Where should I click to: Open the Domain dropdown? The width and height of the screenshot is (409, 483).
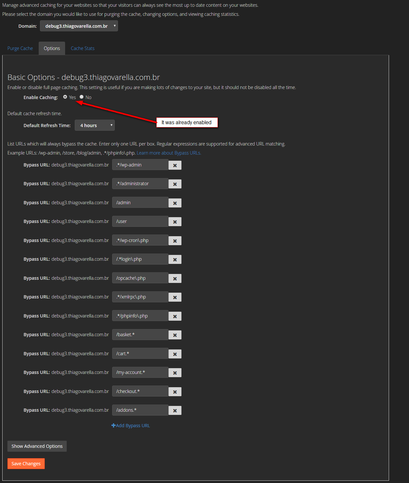point(79,26)
